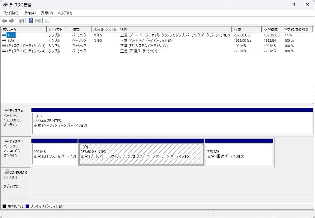Screen dimensions: 315x218
Task: Click the drive icon beside (C:) in the volume list
Action: (x=4, y=35)
